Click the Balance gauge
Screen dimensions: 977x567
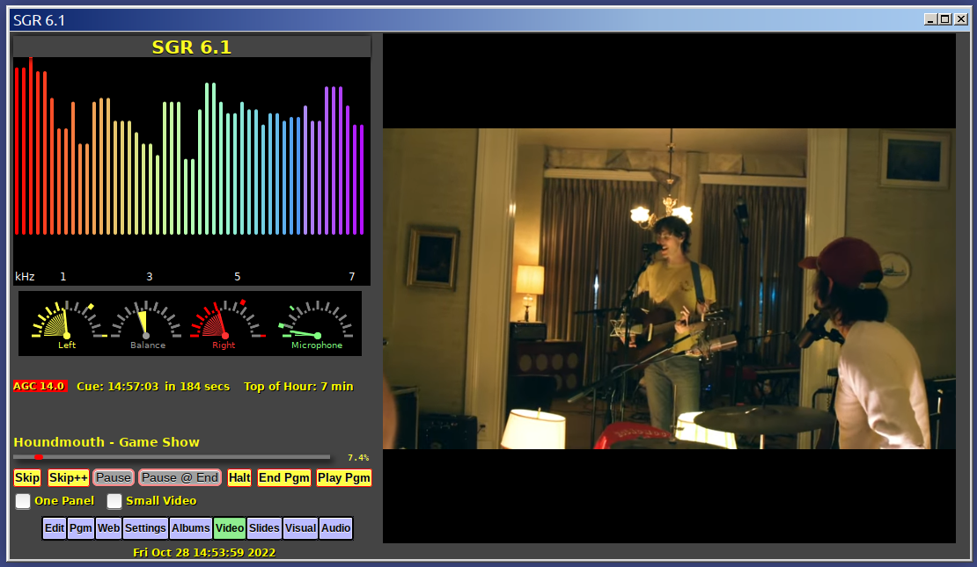tap(147, 323)
